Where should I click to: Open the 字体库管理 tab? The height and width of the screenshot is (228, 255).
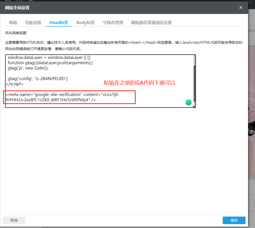113,23
